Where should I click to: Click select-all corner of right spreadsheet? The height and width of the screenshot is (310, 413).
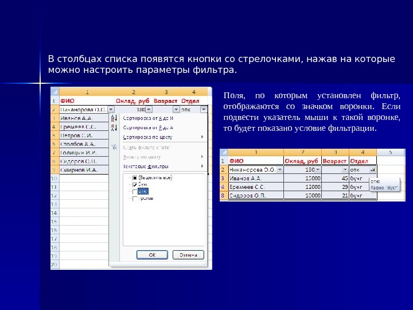click(224, 152)
